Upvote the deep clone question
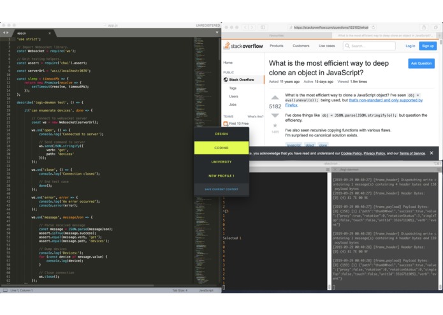The width and height of the screenshot is (443, 315). [x=275, y=98]
